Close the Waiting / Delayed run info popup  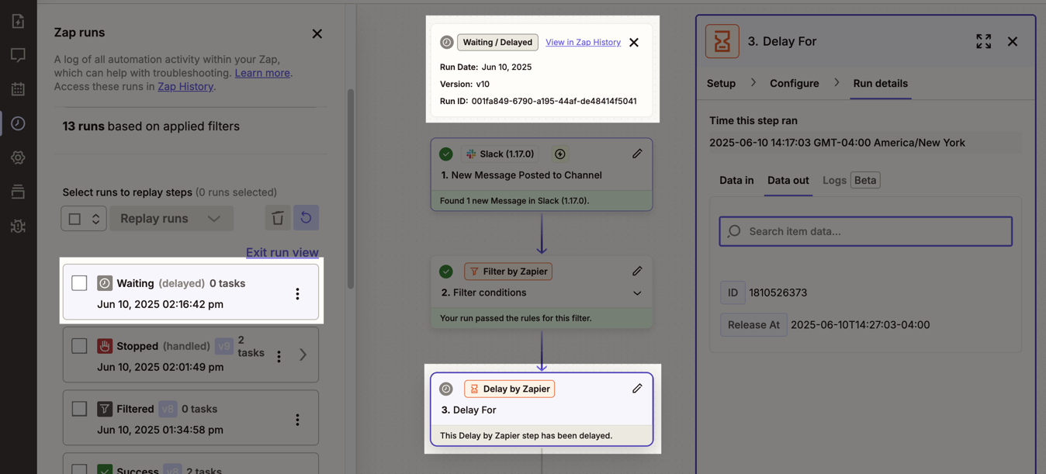coord(634,43)
